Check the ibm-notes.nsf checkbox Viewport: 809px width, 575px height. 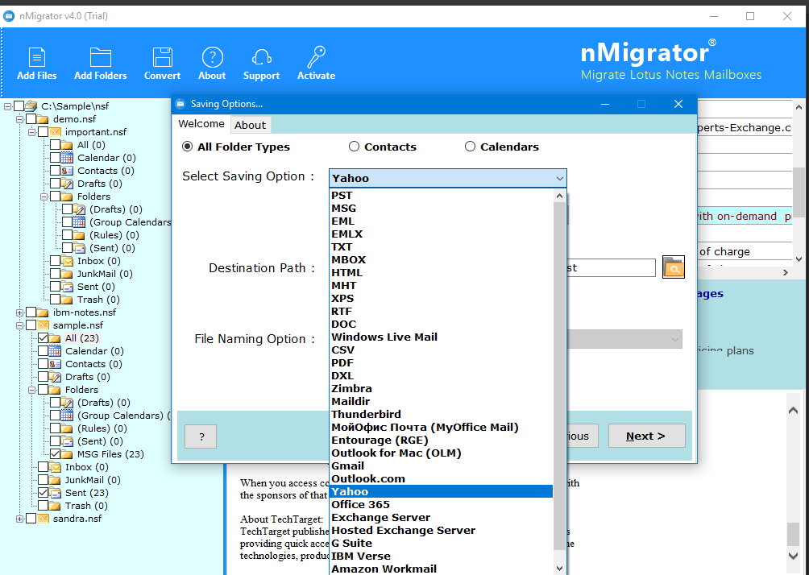coord(31,312)
